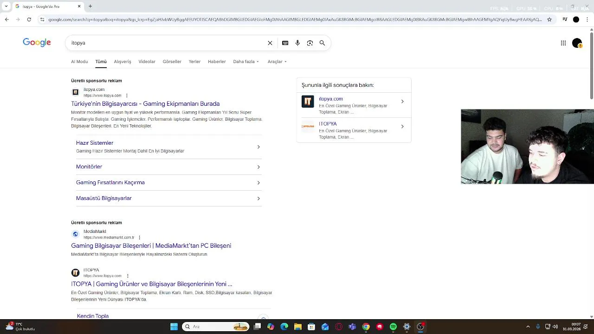Open Opera browser from taskbar
The image size is (594, 334).
pos(339,327)
